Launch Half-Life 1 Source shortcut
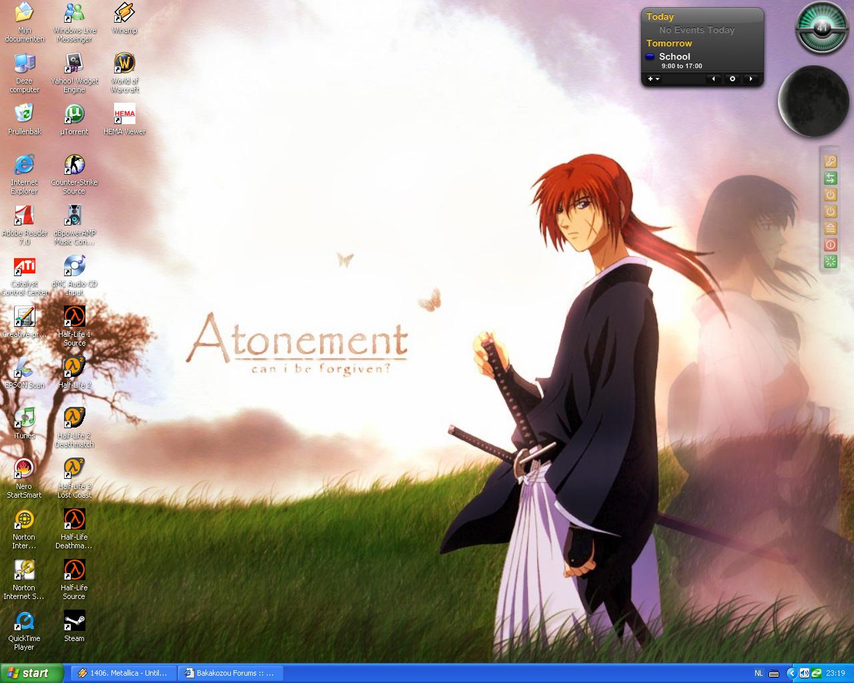This screenshot has height=683, width=854. [x=74, y=327]
